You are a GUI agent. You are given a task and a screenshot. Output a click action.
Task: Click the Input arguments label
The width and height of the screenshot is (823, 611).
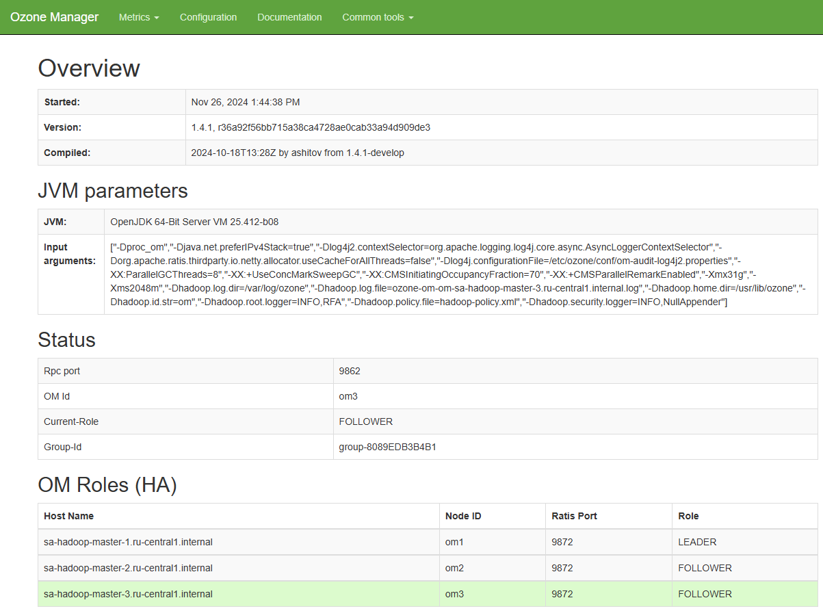(70, 254)
